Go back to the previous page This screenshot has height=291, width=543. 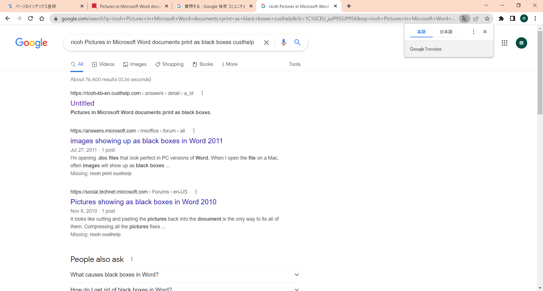coord(8,18)
